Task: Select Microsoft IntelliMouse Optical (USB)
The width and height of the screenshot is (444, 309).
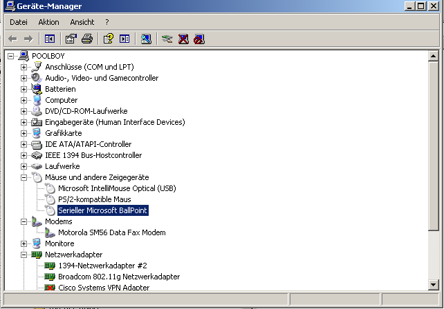Action: pos(117,188)
